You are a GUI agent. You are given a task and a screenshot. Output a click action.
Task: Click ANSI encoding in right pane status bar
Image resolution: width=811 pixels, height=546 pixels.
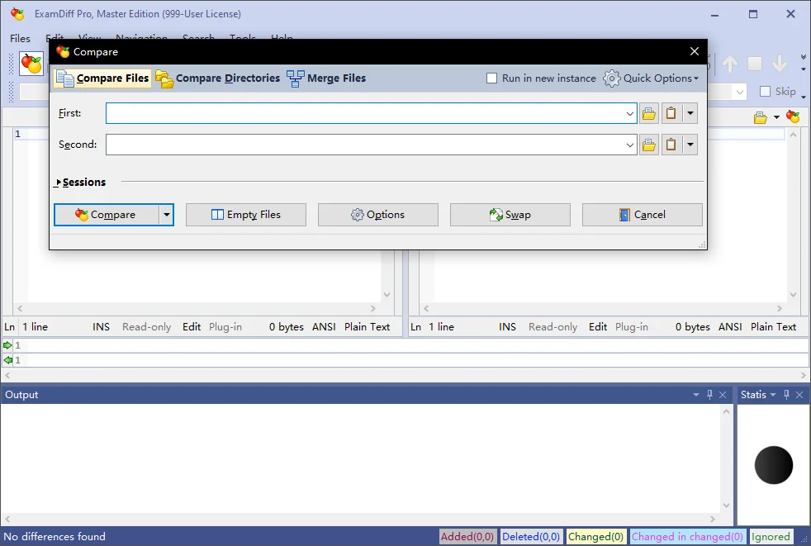tap(730, 327)
